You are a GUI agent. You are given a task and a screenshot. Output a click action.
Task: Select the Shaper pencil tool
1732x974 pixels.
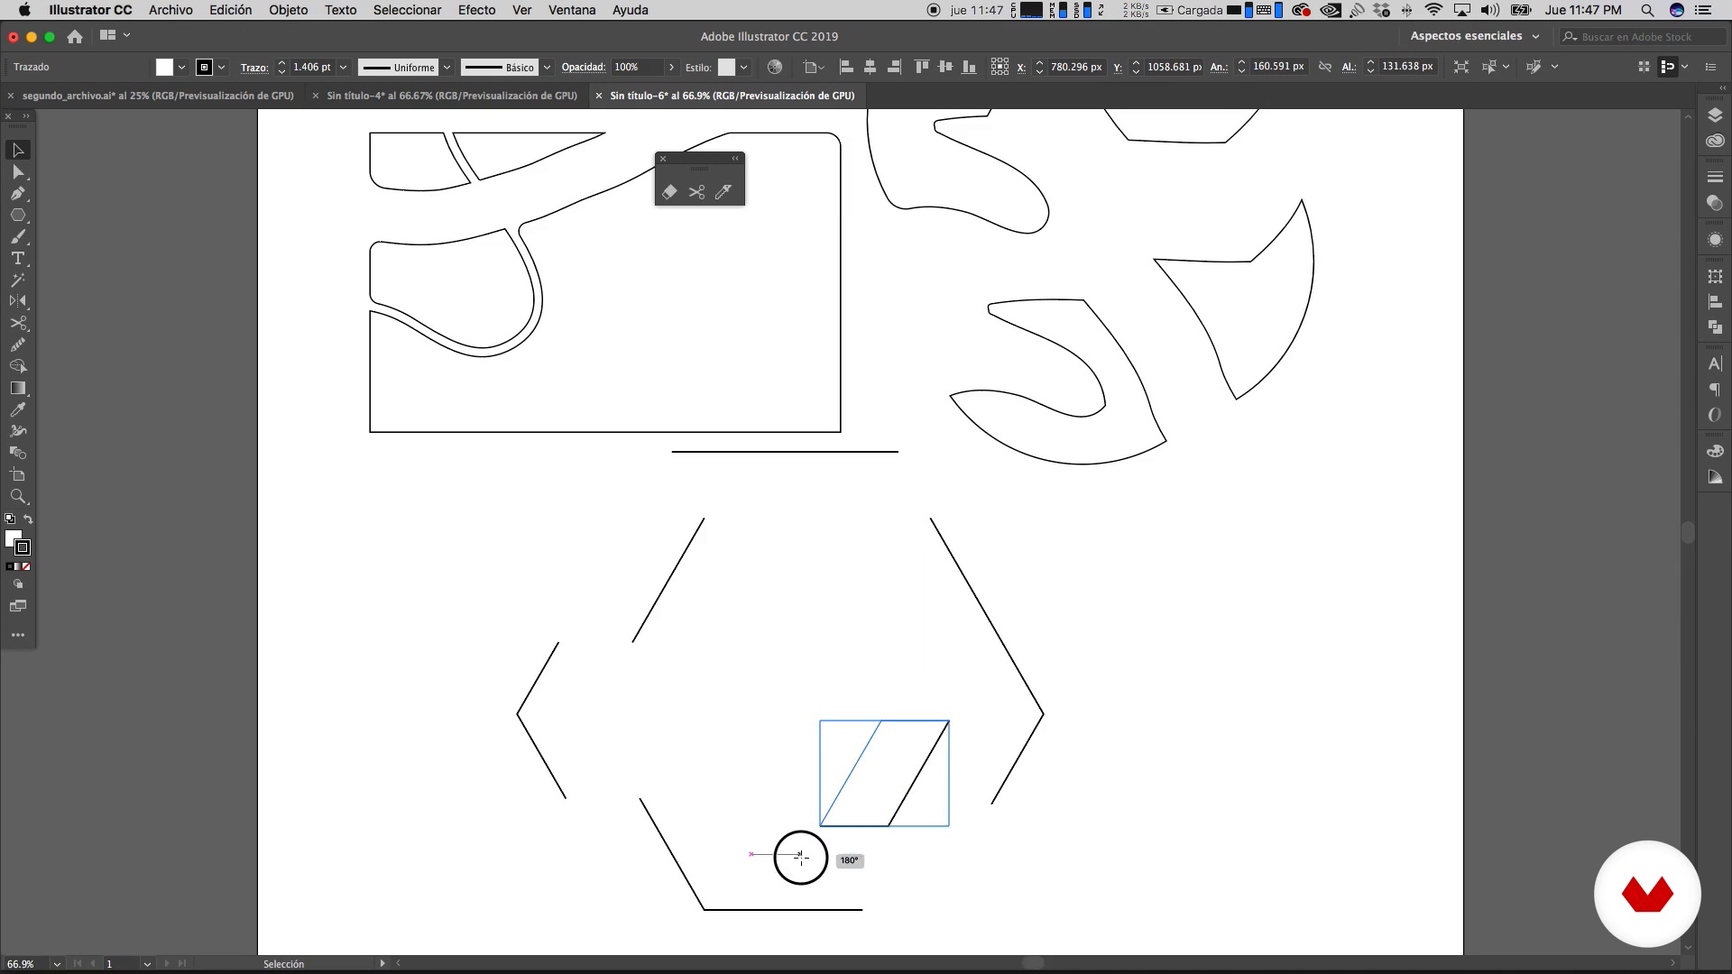[x=17, y=345]
